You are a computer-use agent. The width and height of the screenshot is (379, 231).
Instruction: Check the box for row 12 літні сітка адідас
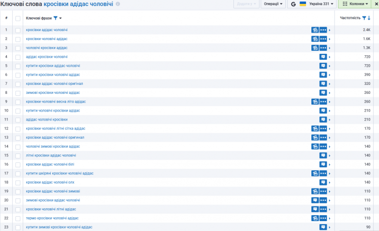pyautogui.click(x=18, y=129)
